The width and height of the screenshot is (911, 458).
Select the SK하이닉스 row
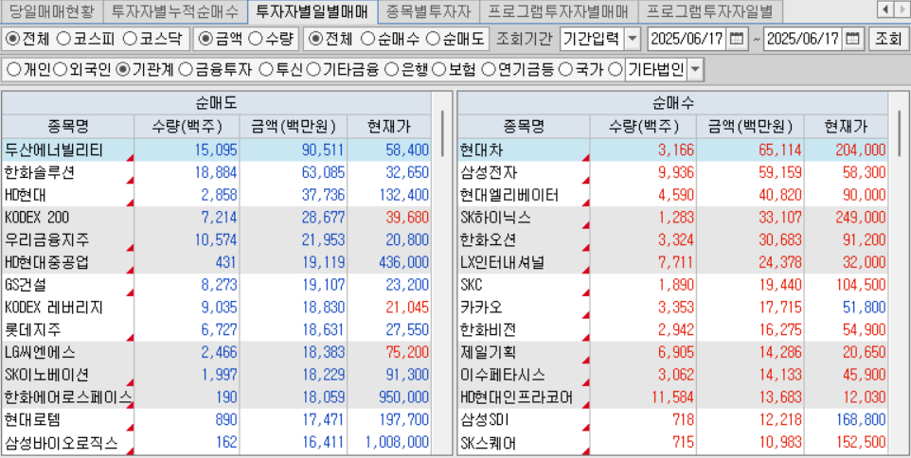click(672, 218)
